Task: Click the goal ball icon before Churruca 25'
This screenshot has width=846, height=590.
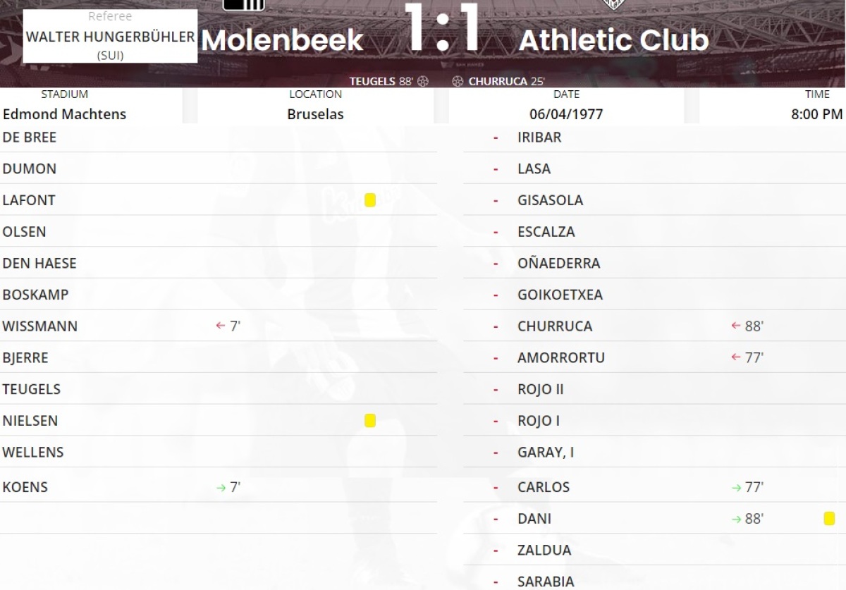Action: point(458,81)
